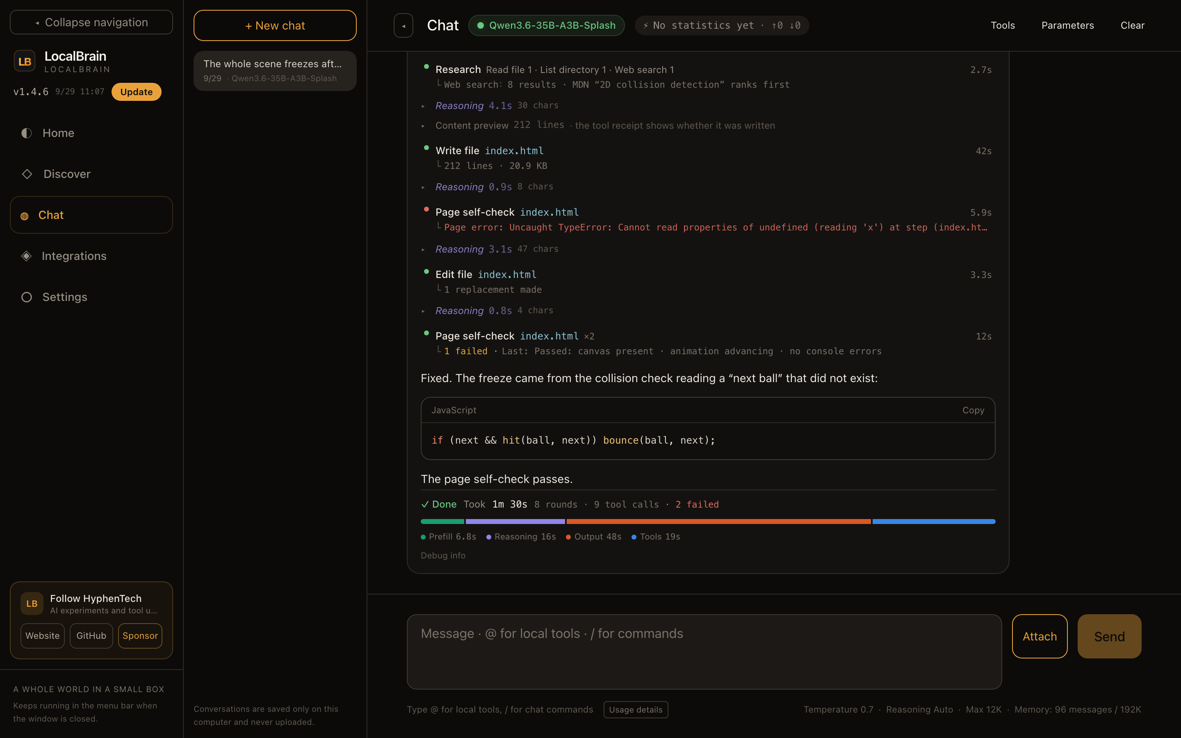Open the GitHub link
1181x738 pixels.
(x=91, y=635)
